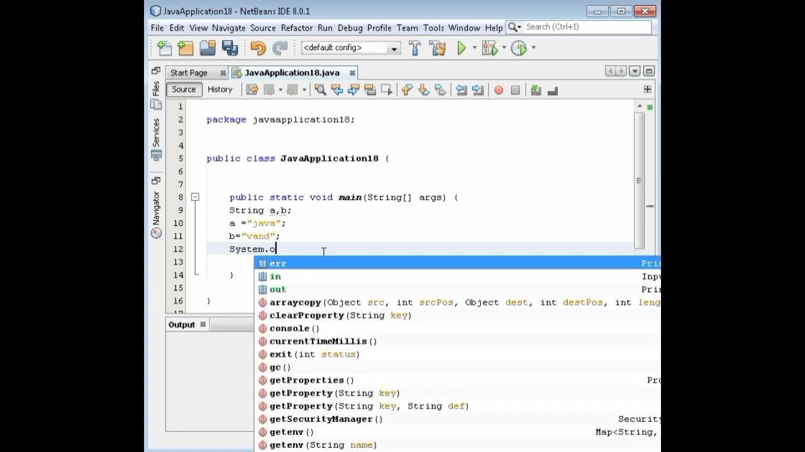Click the Undo arrow icon
This screenshot has height=452, width=805.
pos(258,48)
